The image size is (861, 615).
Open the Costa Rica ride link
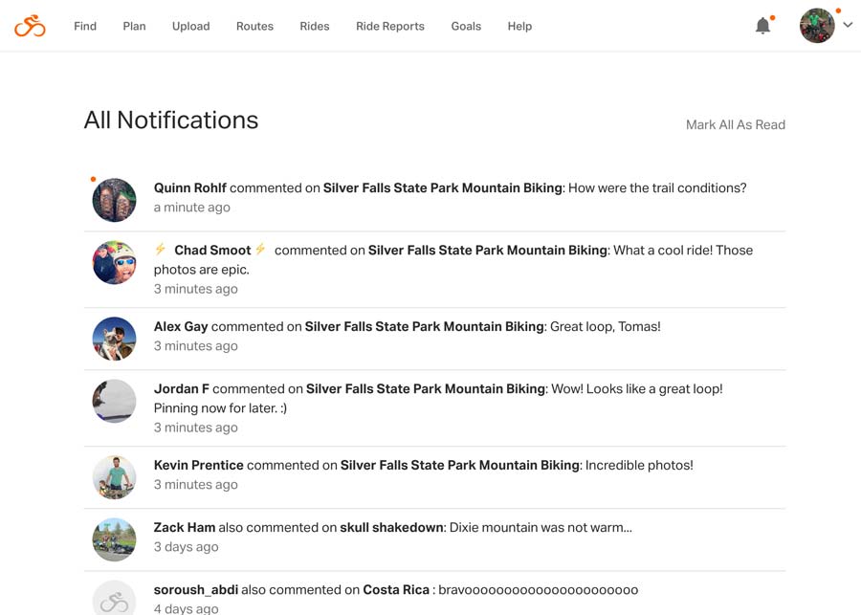click(396, 590)
